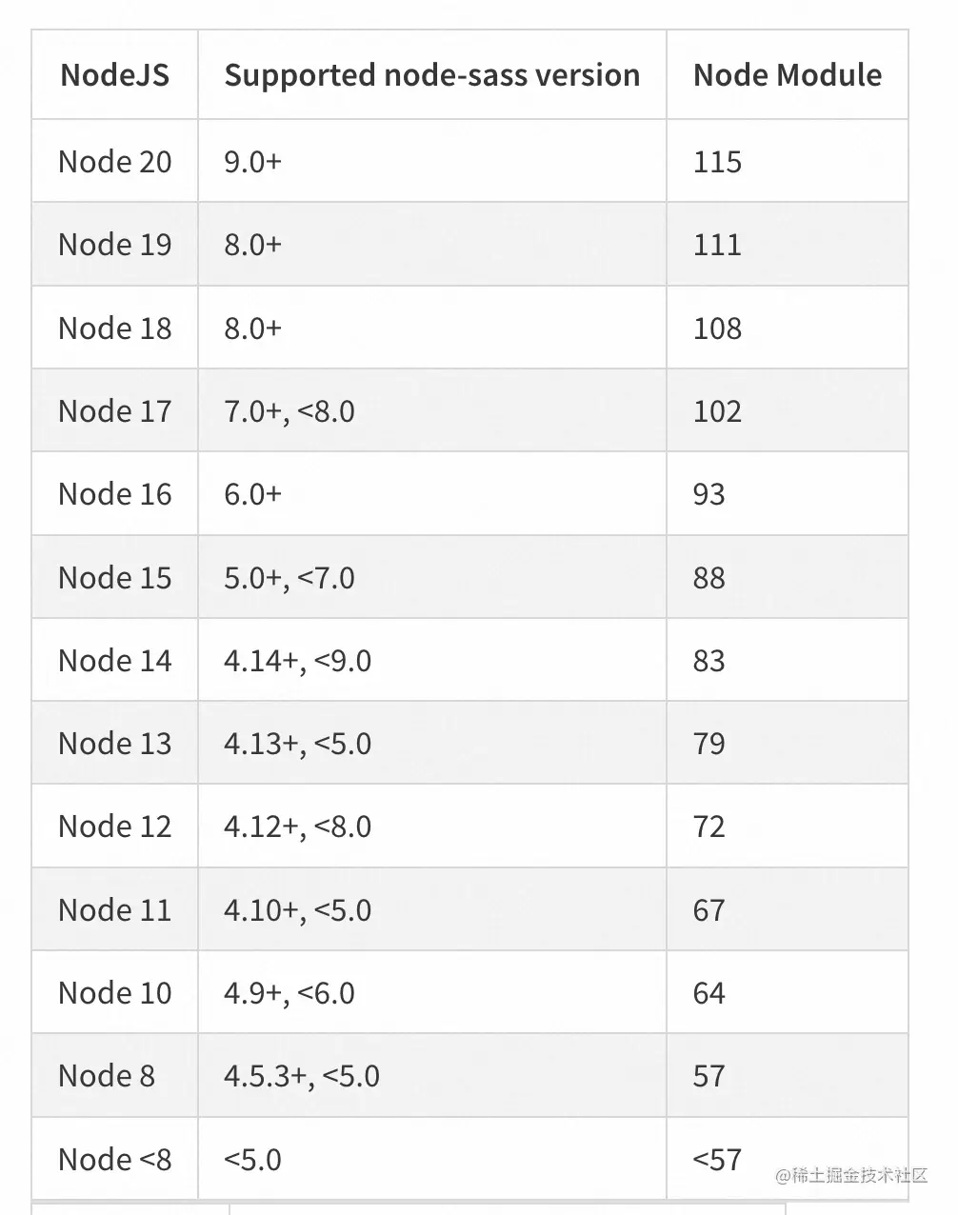The image size is (958, 1215).
Task: Click module number 72
Action: pyautogui.click(x=709, y=827)
